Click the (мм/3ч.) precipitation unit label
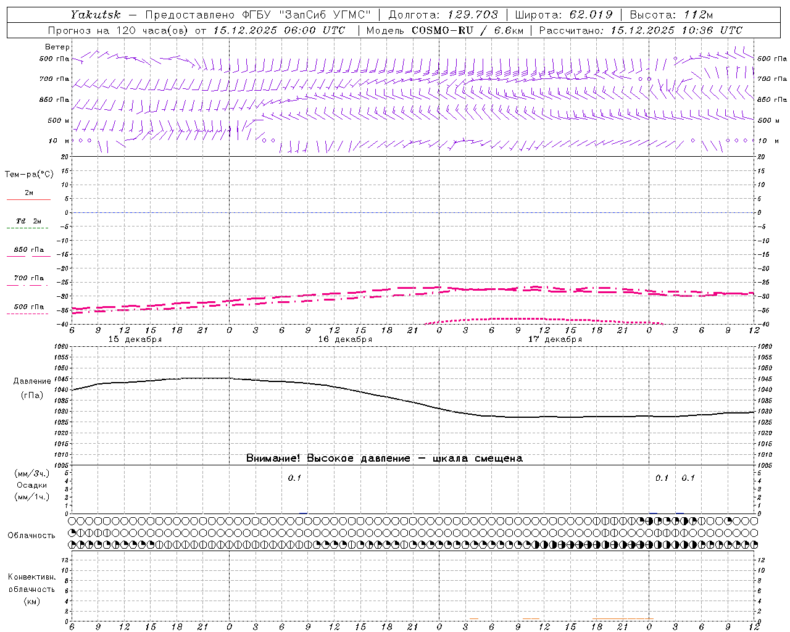790x632 pixels. point(31,474)
